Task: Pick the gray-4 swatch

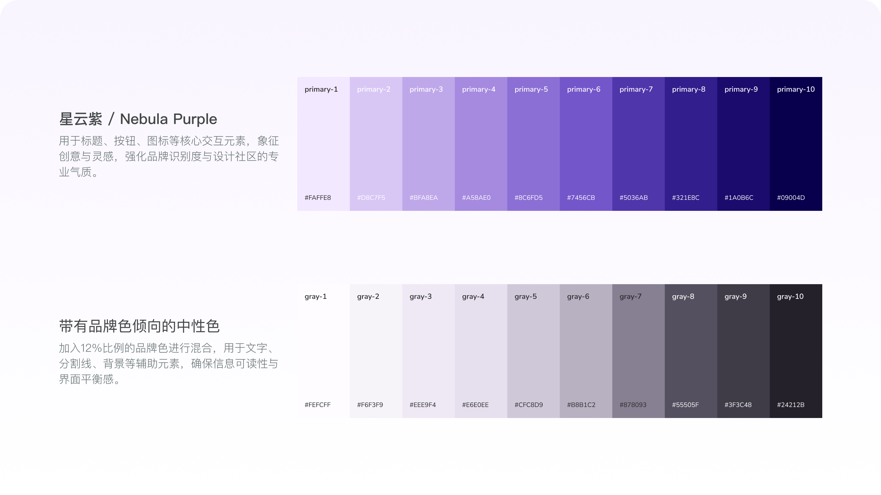Action: [x=481, y=351]
